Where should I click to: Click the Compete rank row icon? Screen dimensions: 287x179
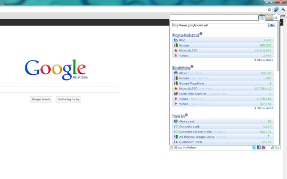click(176, 126)
